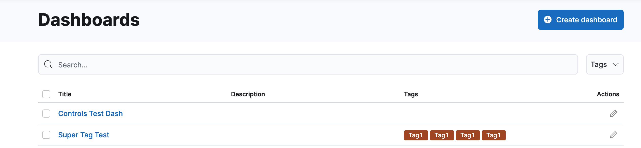Open the Super Tag Test dashboard

click(x=84, y=135)
